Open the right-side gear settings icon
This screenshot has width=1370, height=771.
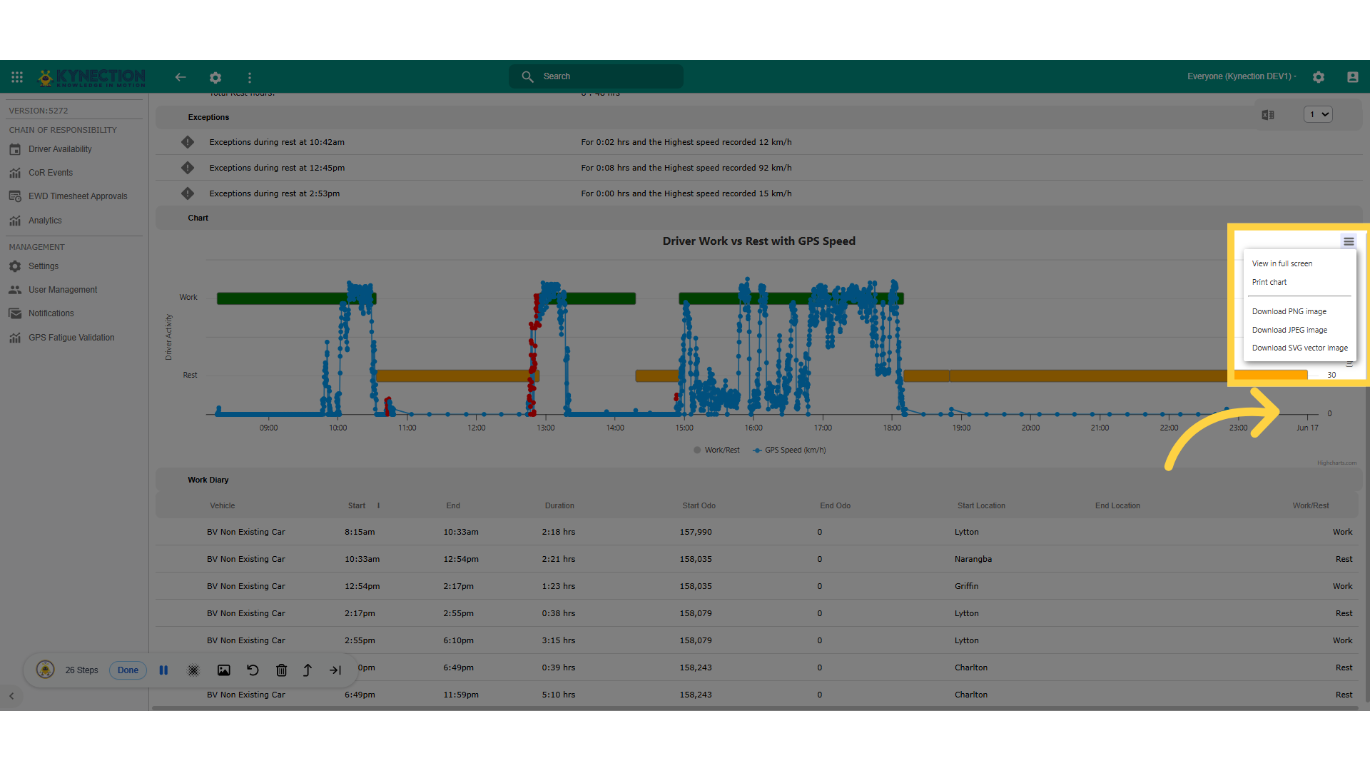pyautogui.click(x=1319, y=77)
